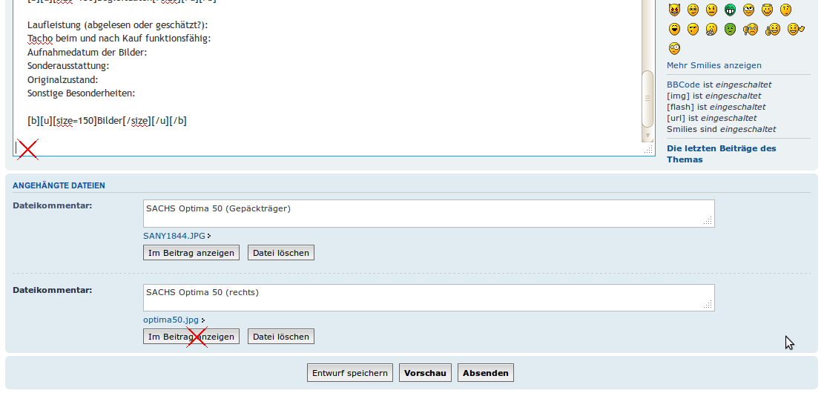The width and height of the screenshot is (824, 396).
Task: Insert the smiley wearing round glasses
Action: coord(674,48)
